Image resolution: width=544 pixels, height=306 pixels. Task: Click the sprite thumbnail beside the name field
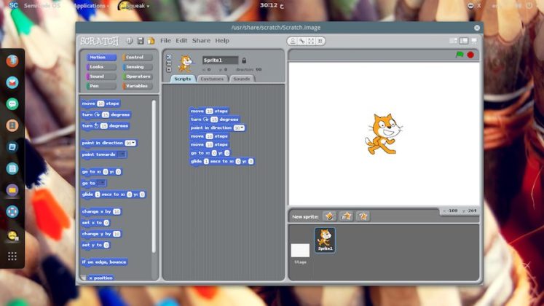[185, 63]
